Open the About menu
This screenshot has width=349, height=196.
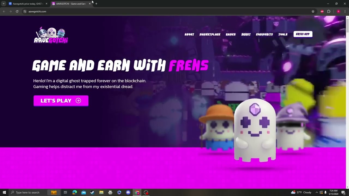pyautogui.click(x=189, y=34)
